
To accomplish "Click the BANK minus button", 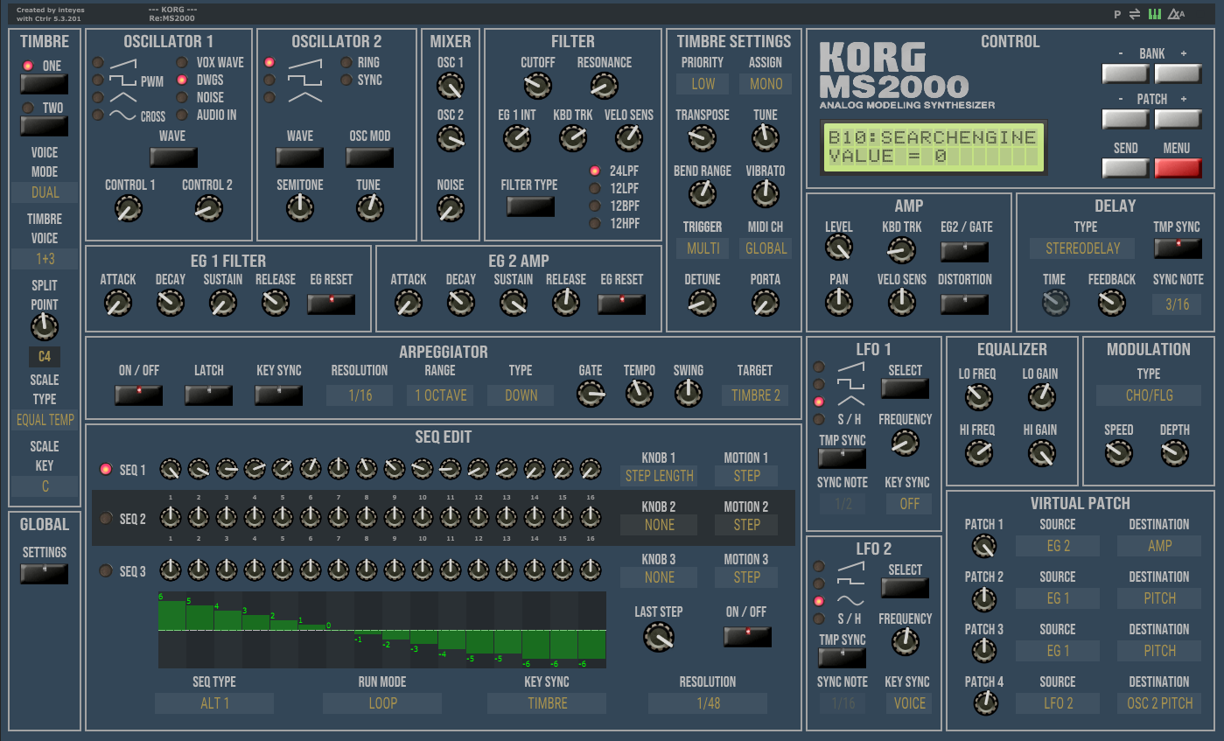I will [x=1125, y=73].
